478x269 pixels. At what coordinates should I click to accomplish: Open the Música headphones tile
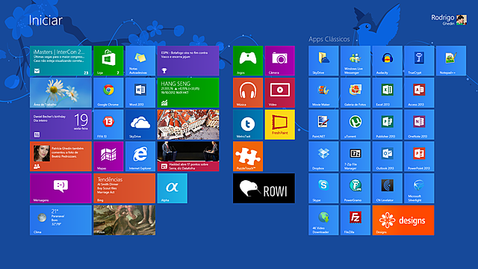coord(248,93)
